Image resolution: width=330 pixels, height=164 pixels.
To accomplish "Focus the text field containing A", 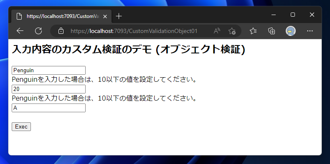I will (48, 108).
